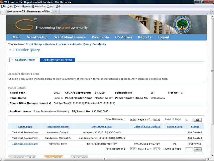Viewport: 214px width, 161px height.
Task: Open the History menu
Action: point(26,6)
